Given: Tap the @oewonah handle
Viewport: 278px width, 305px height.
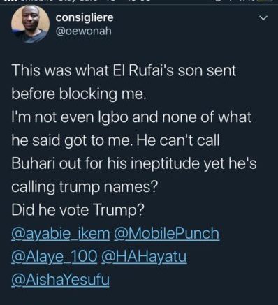Looking at the screenshot, I should click(x=83, y=31).
